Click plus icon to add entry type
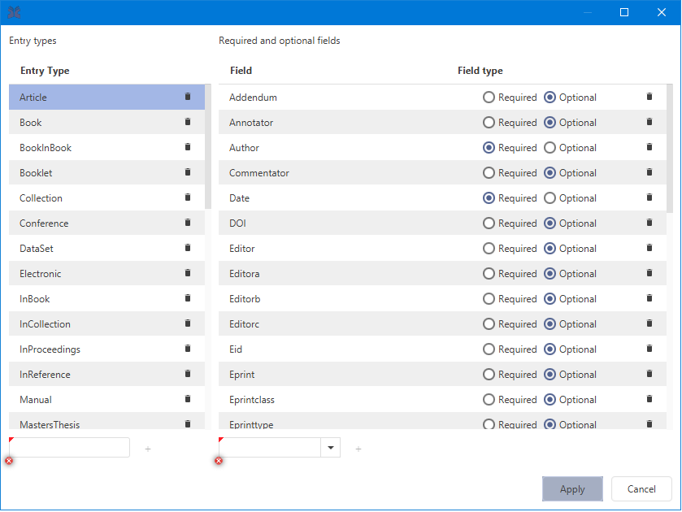 (x=148, y=449)
